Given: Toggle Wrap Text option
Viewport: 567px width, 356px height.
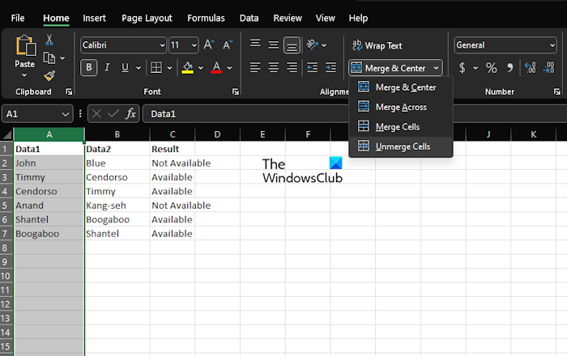Looking at the screenshot, I should [x=376, y=45].
